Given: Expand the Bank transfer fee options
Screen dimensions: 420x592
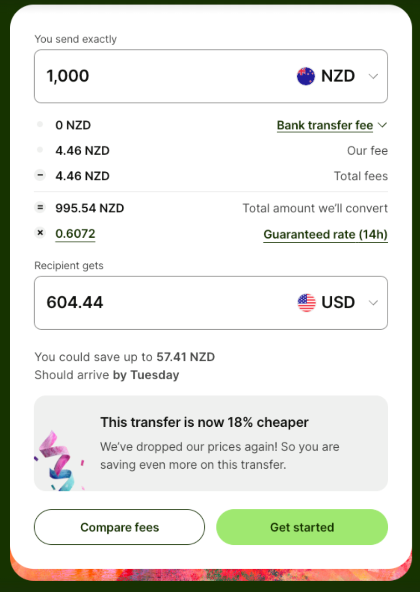Looking at the screenshot, I should pos(331,125).
